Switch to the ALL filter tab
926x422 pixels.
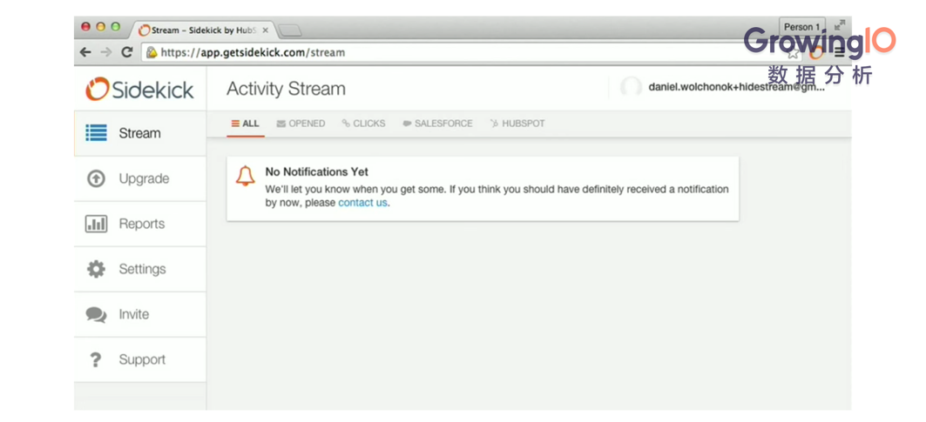[x=245, y=124]
